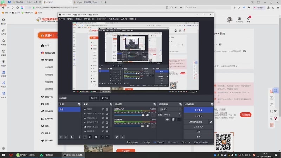Open the 桌面音频 three-dot options menu
The height and width of the screenshot is (158, 281).
153,126
